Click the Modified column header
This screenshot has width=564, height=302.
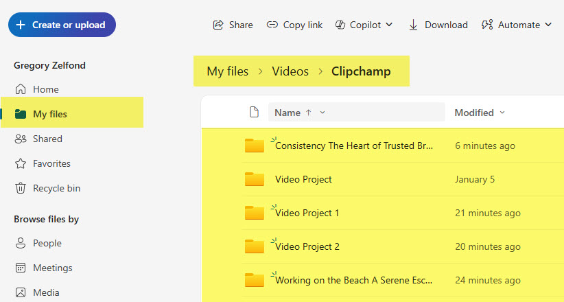tap(473, 113)
